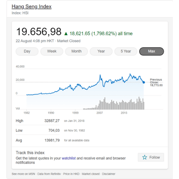179x179 pixels.
Task: Open the Hang Seng Index title link
Action: (32, 6)
